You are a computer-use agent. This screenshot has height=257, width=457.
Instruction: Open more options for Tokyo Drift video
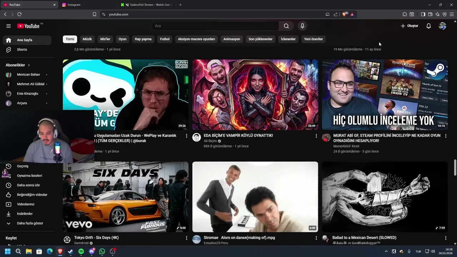click(x=186, y=238)
